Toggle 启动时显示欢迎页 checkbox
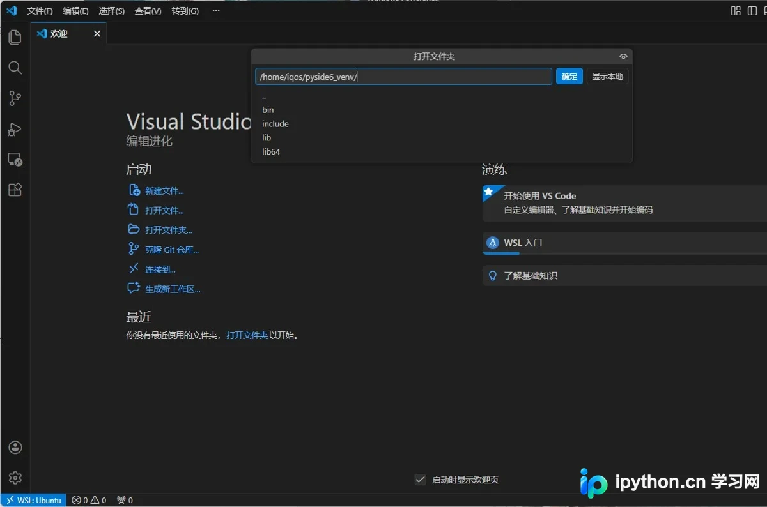Image resolution: width=767 pixels, height=507 pixels. [420, 480]
